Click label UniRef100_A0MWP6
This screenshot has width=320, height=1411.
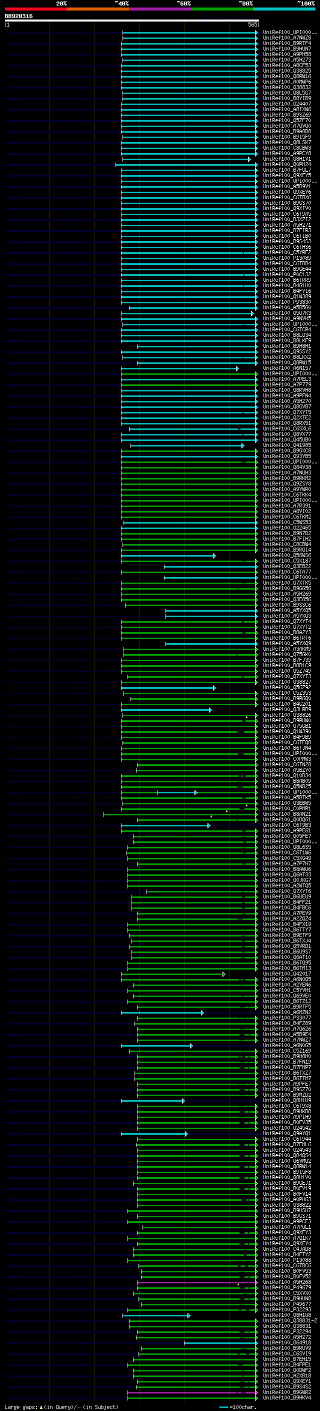[287, 82]
